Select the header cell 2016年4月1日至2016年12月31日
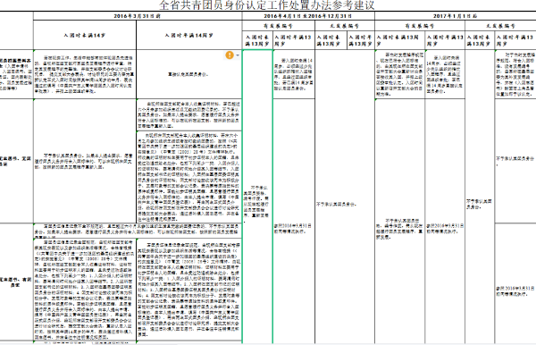536x345 pixels. (x=308, y=16)
